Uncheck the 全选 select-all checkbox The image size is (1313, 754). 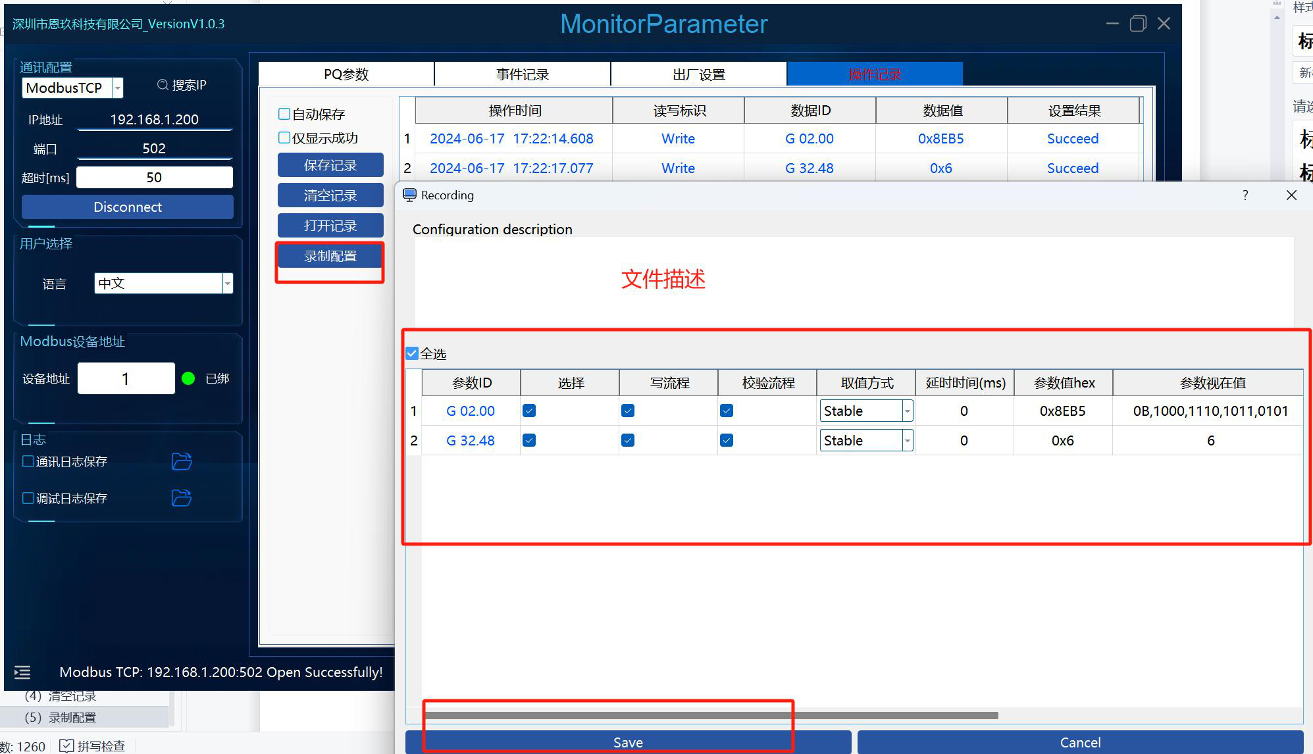click(412, 353)
